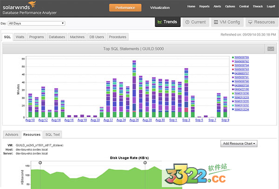
Task: Click teal swatch beside 3996313232
Action: click(x=233, y=106)
